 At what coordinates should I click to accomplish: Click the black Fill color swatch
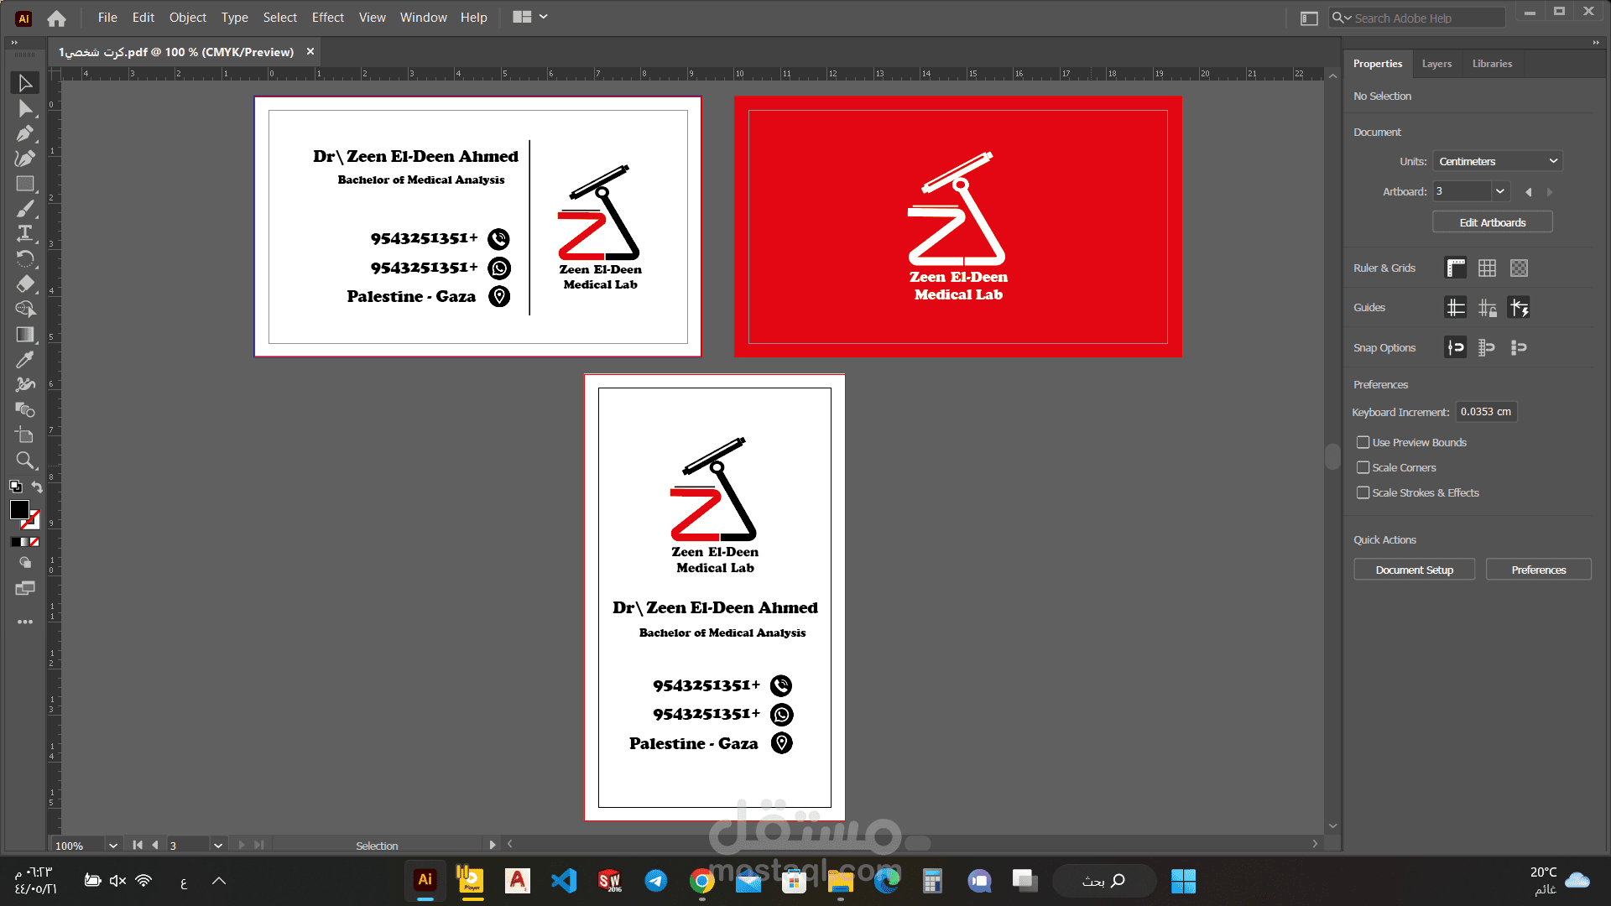pyautogui.click(x=19, y=509)
